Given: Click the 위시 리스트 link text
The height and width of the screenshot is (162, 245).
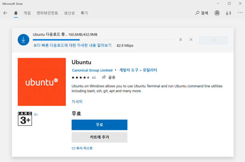Looking at the screenshot, I should tap(84, 148).
